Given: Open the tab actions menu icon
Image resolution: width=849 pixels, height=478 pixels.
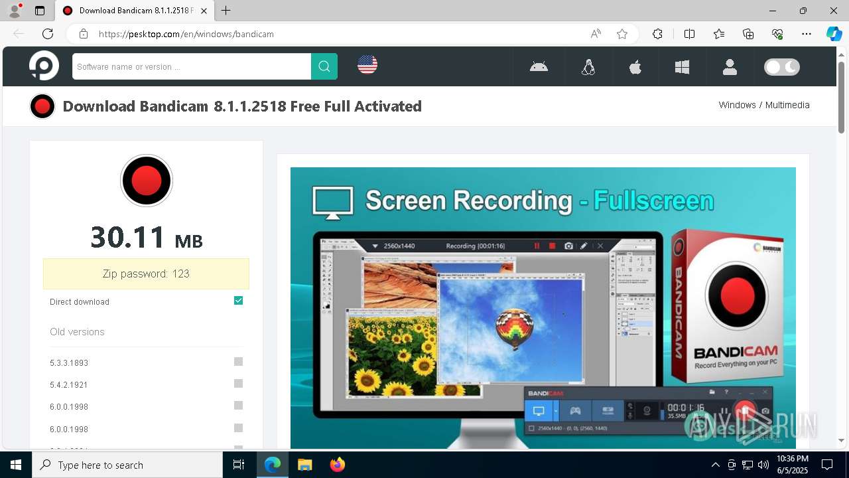Looking at the screenshot, I should [40, 11].
